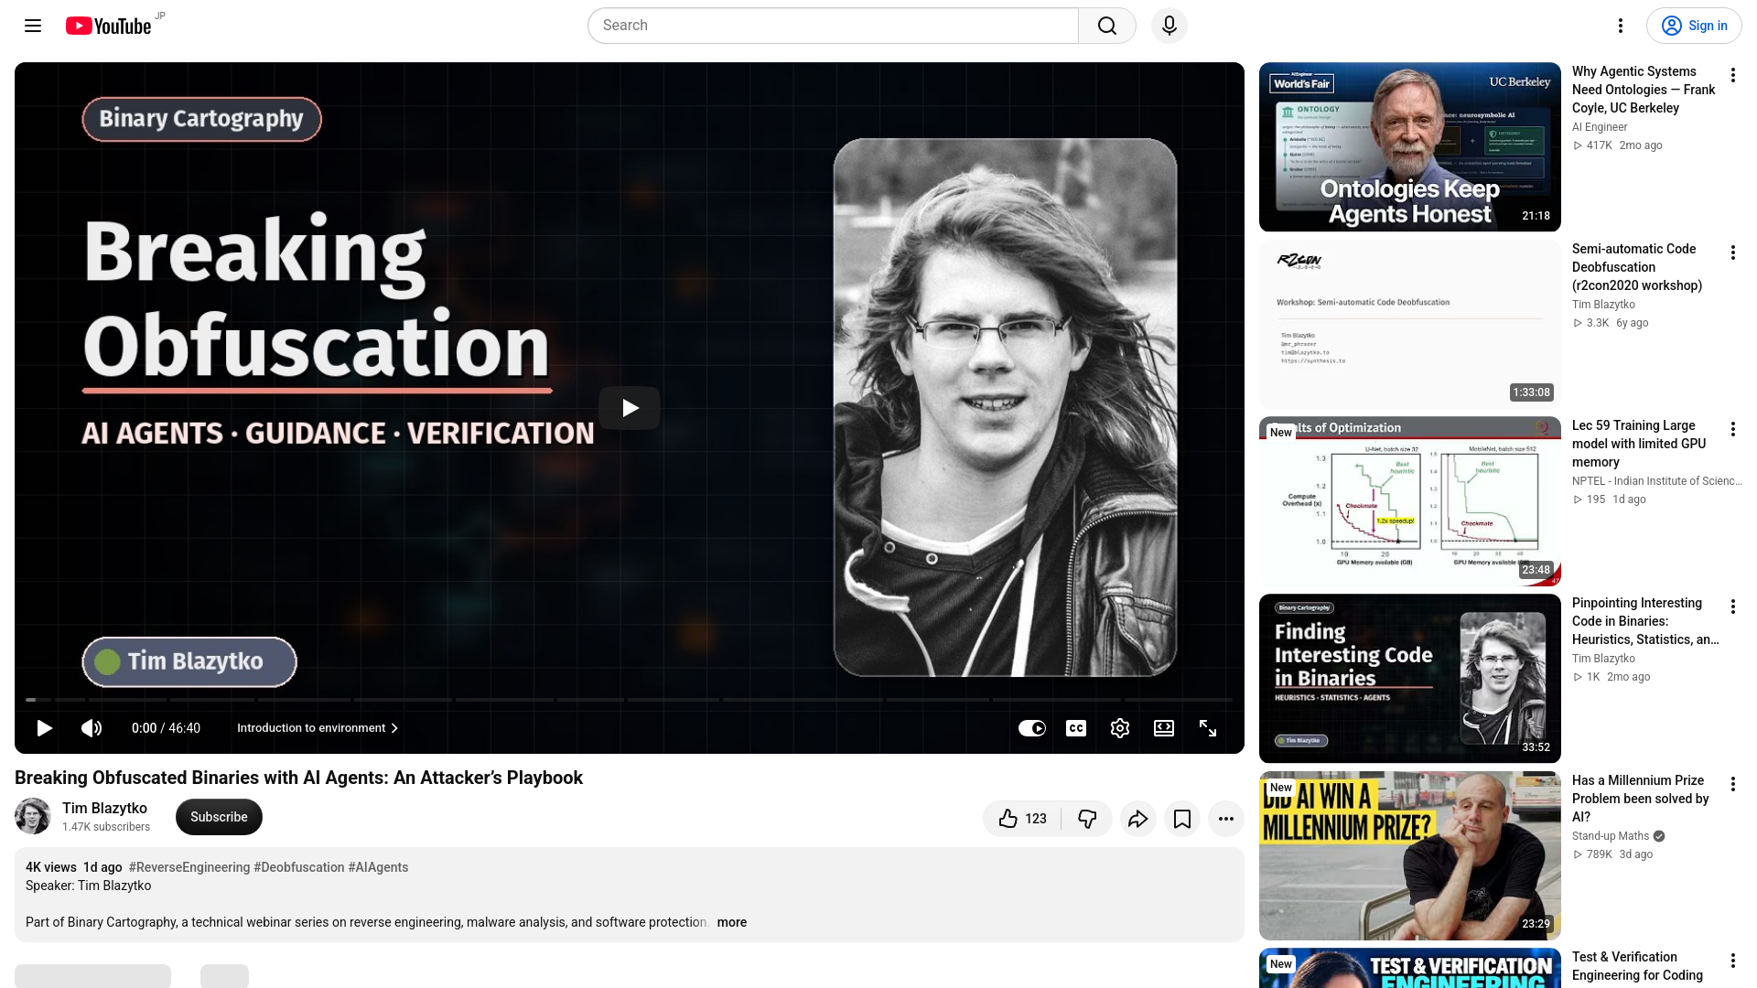Click the large center play button

630,408
